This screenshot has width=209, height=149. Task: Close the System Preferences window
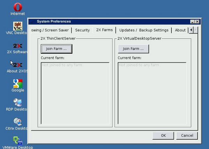coord(197,21)
